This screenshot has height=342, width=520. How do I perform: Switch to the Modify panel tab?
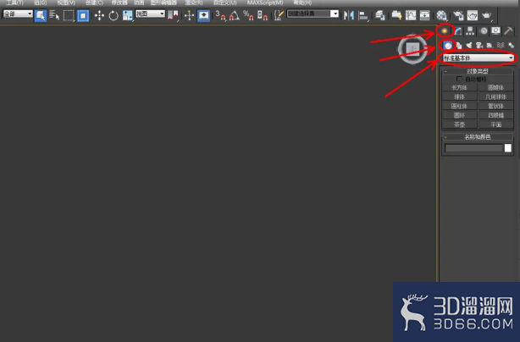click(458, 31)
